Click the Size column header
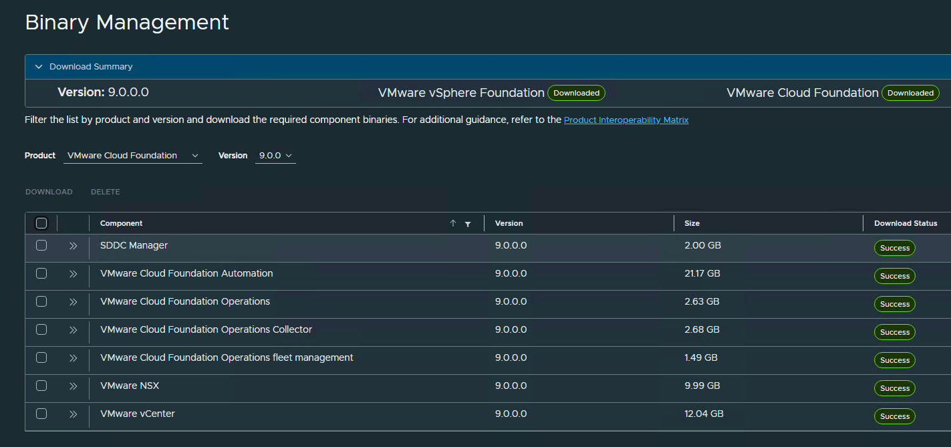Image resolution: width=951 pixels, height=447 pixels. point(692,223)
